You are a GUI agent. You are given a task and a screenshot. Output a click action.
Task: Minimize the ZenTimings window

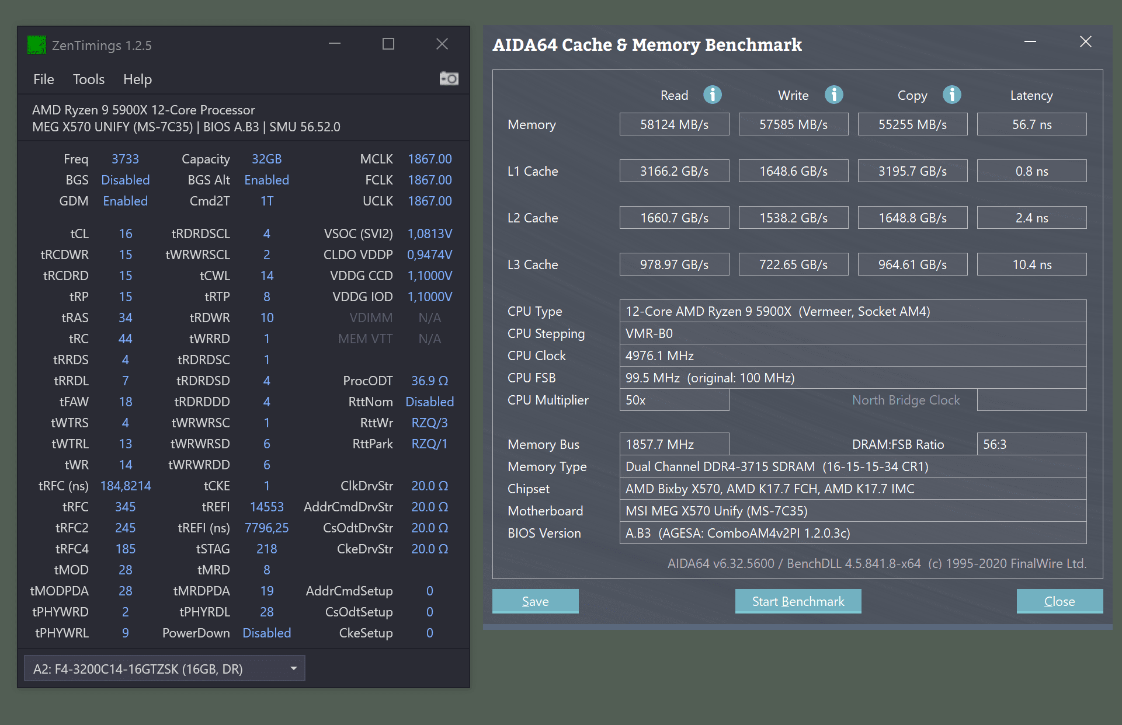(x=335, y=44)
